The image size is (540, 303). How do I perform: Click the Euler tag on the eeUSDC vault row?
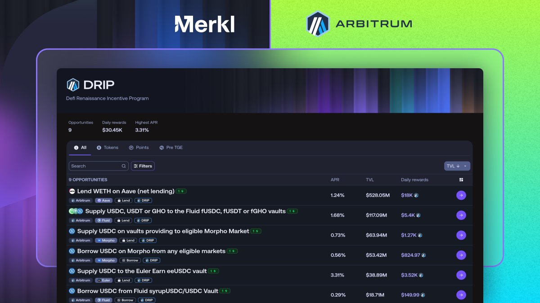pos(103,280)
